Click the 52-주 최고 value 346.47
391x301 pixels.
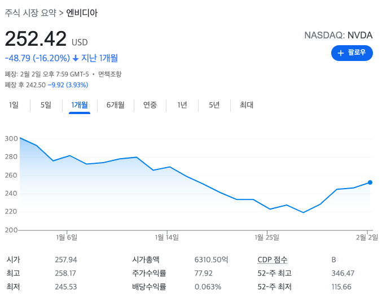[x=343, y=273]
